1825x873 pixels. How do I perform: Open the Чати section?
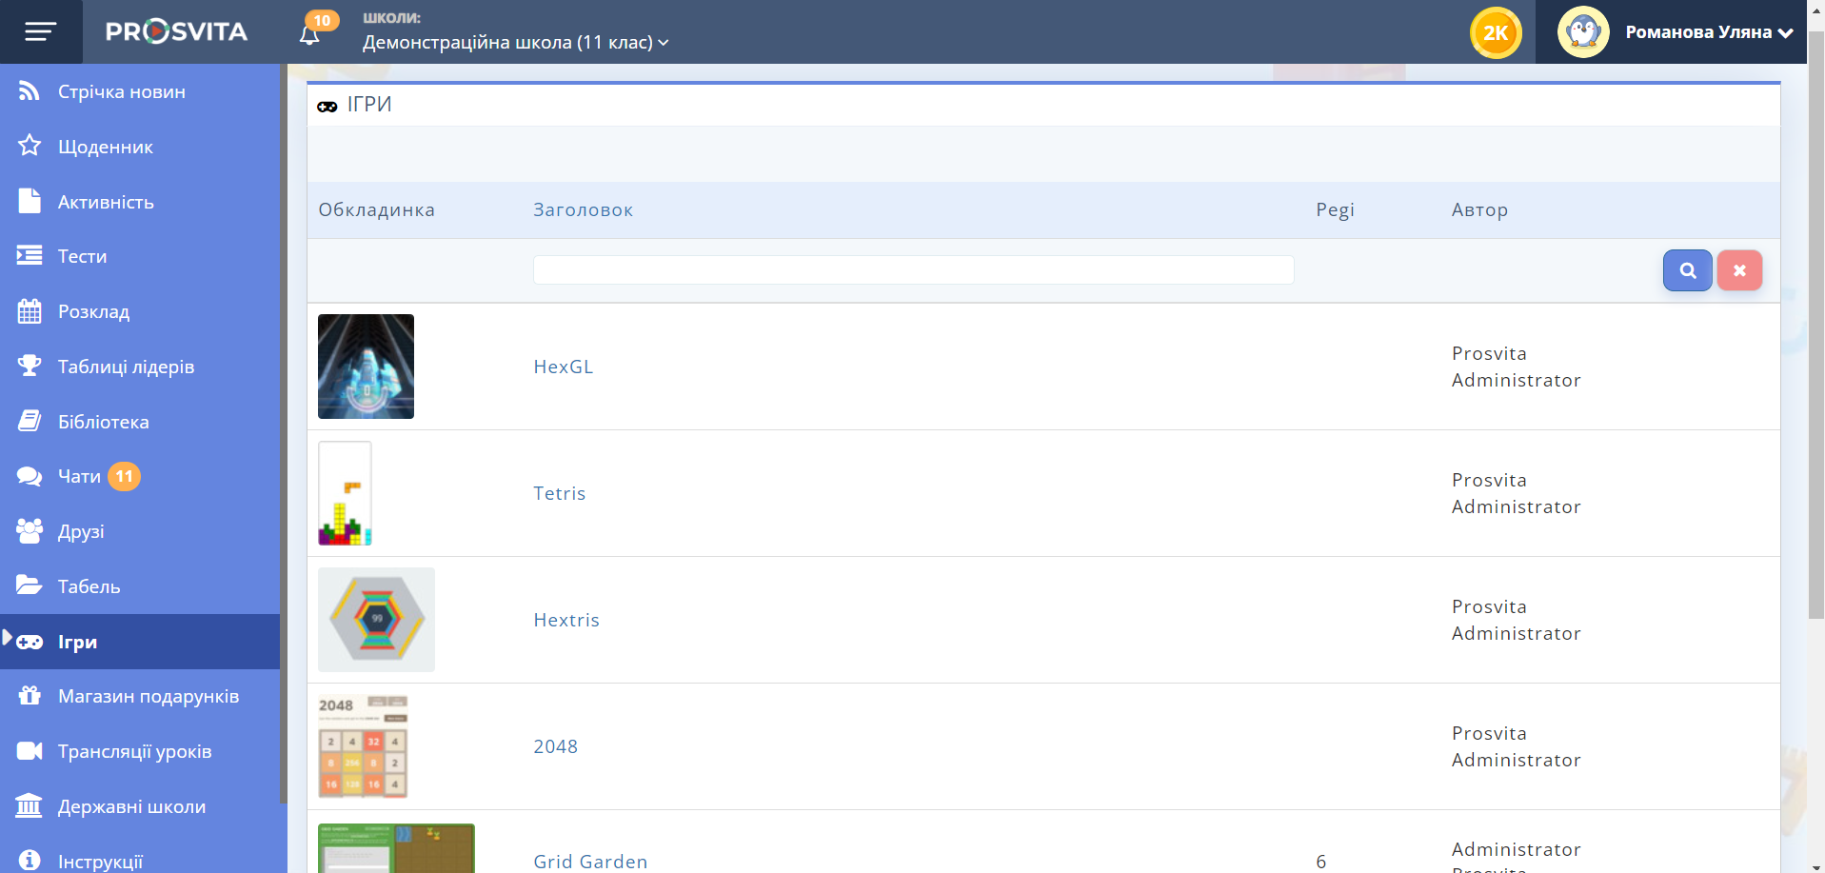[79, 476]
